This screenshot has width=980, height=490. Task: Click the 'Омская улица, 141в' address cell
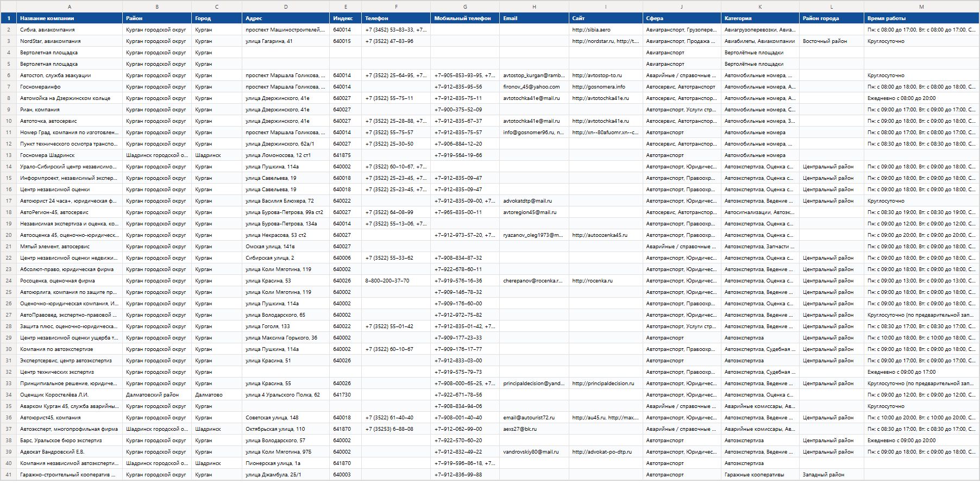[286, 247]
